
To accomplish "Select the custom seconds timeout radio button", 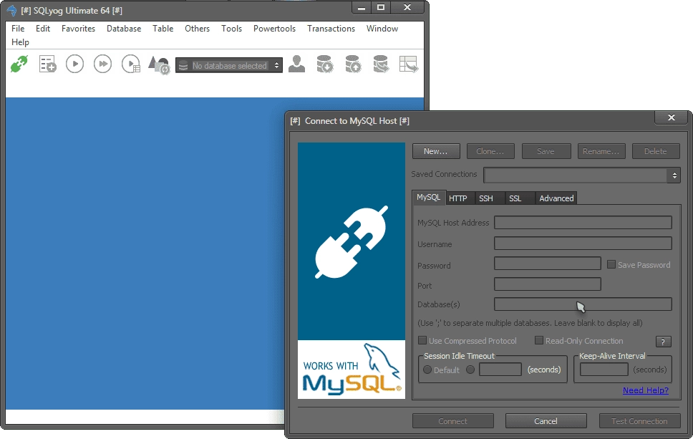I will tap(470, 370).
